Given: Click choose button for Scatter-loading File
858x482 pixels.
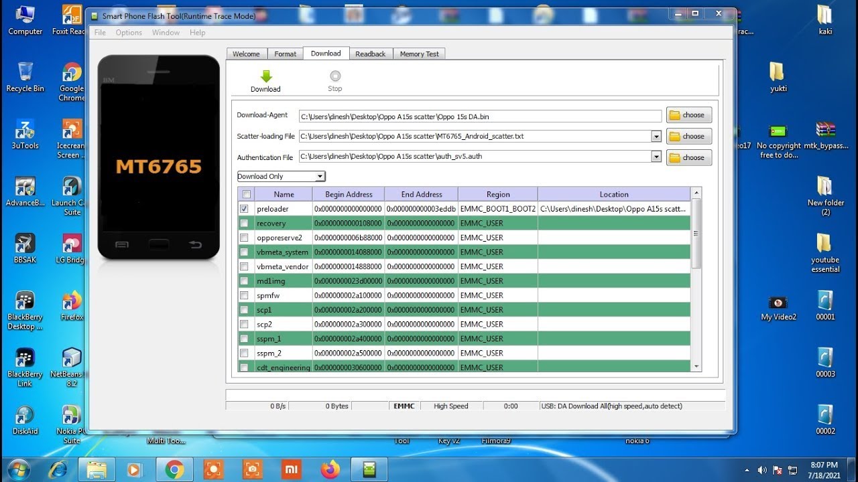Looking at the screenshot, I should [689, 137].
